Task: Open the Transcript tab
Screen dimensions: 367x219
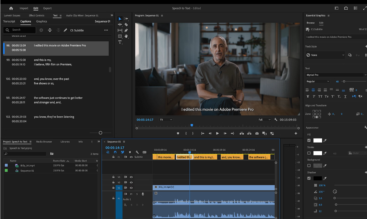Action: coord(9,21)
